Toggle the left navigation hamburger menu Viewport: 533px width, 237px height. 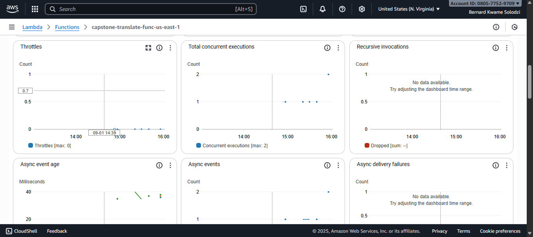(x=12, y=27)
